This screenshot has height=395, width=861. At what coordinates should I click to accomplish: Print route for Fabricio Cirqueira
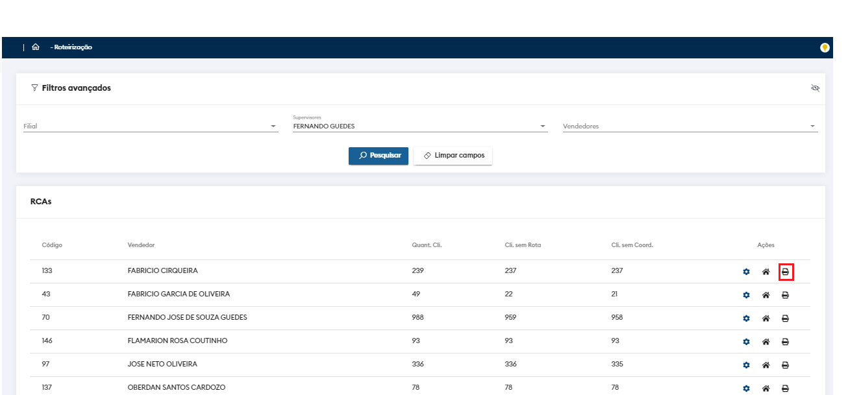785,272
